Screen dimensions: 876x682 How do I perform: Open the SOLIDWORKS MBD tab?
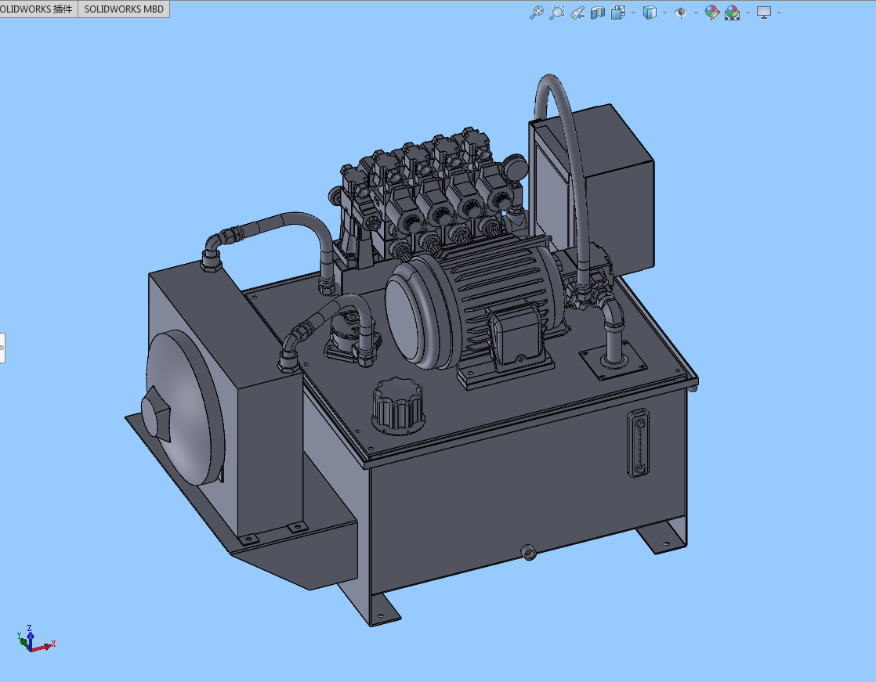(124, 9)
